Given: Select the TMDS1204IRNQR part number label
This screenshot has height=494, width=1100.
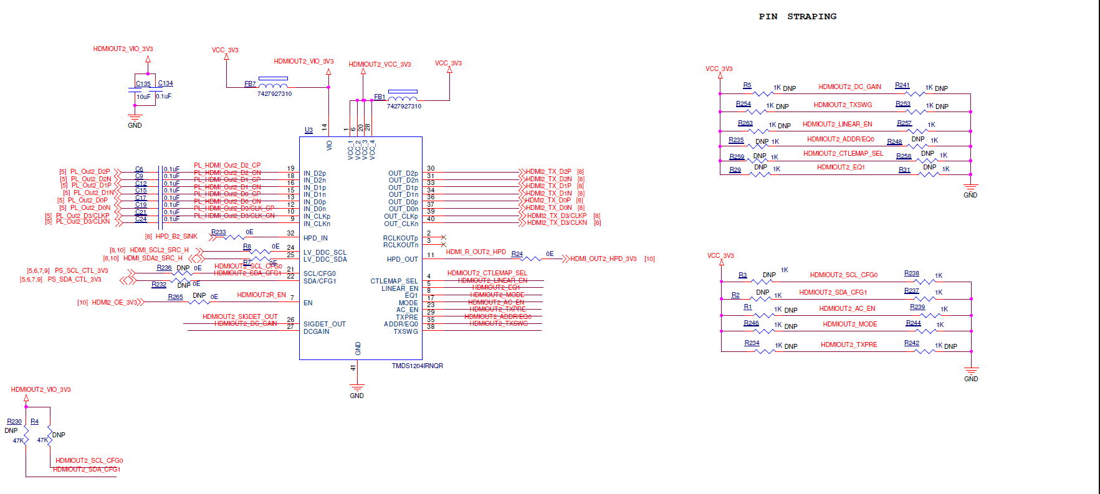Looking at the screenshot, I should pos(417,366).
